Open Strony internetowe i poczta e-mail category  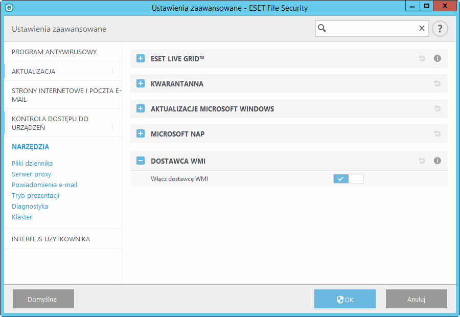tap(63, 95)
